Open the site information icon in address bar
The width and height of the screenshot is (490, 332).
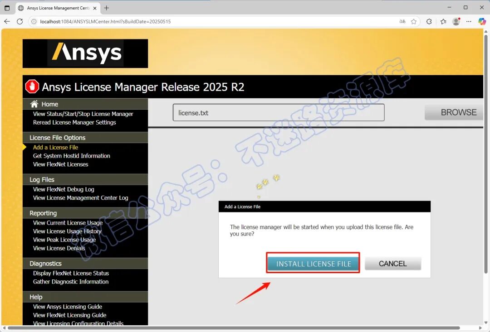coord(34,22)
